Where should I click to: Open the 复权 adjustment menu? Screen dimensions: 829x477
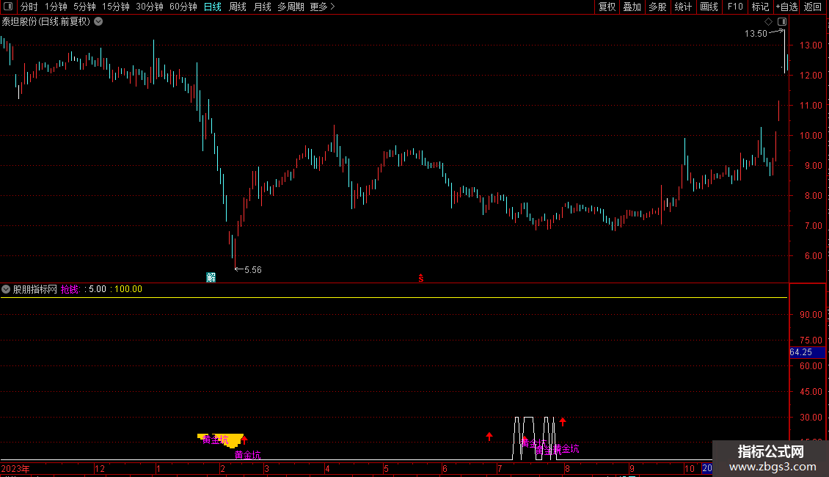pos(607,7)
